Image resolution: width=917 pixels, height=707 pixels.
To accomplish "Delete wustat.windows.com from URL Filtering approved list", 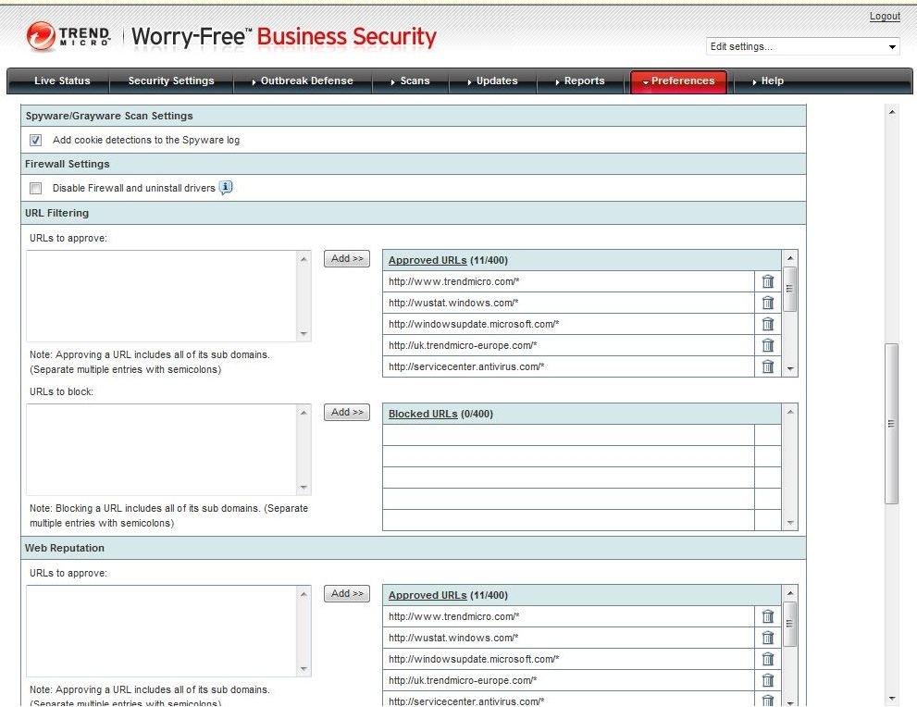I will click(x=768, y=303).
